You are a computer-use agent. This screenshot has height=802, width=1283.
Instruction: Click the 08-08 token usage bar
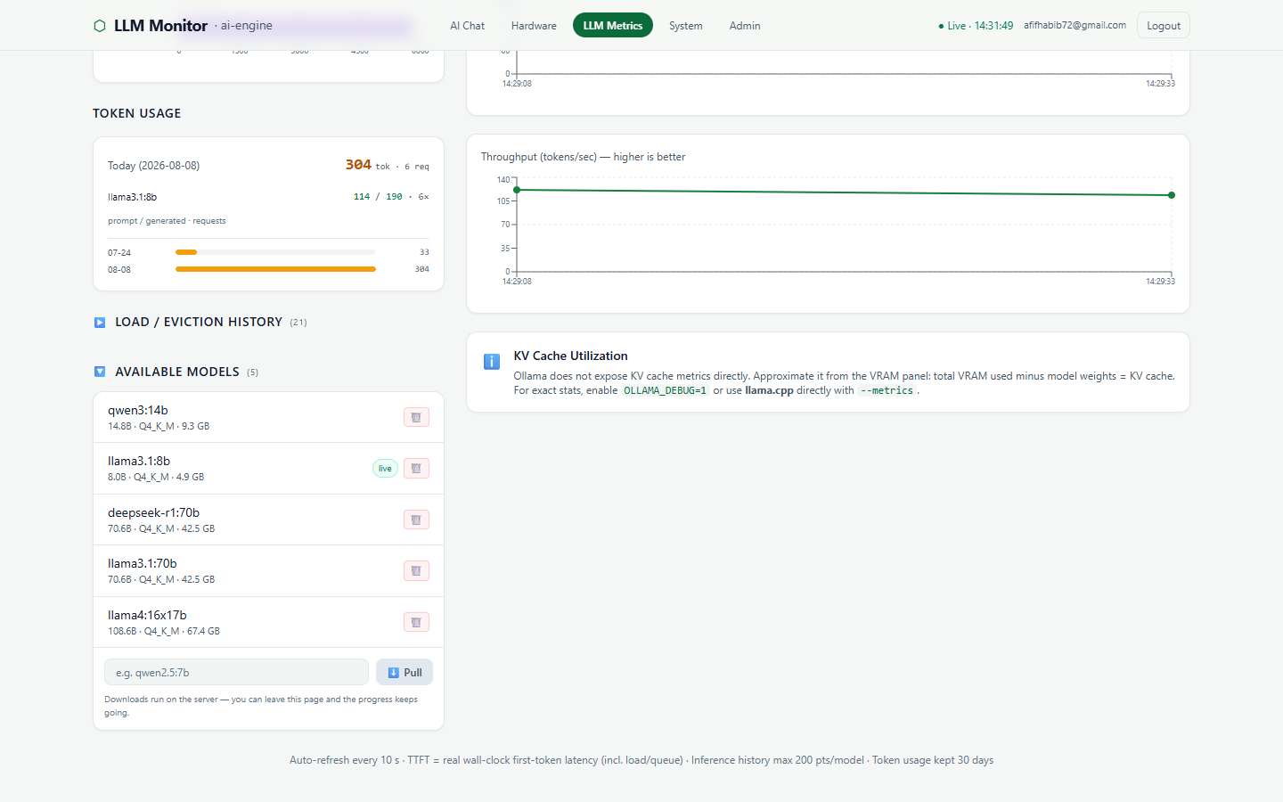click(x=275, y=269)
